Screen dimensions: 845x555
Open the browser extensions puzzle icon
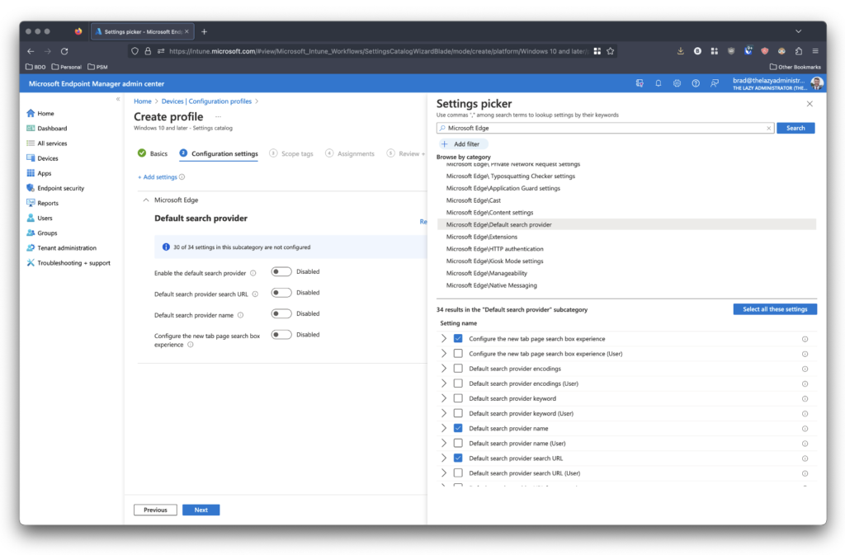click(799, 51)
